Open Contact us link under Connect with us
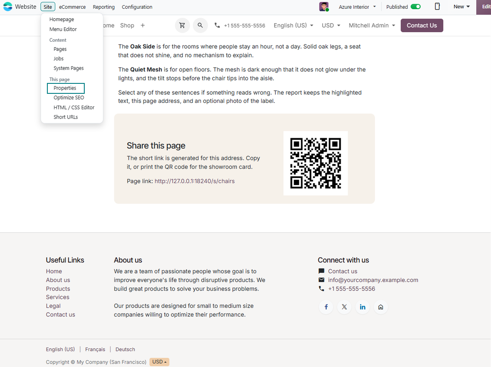The image size is (491, 367). [x=342, y=271]
